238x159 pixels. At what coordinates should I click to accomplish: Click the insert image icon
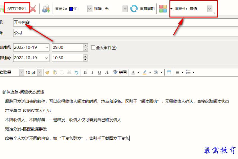click(156, 72)
